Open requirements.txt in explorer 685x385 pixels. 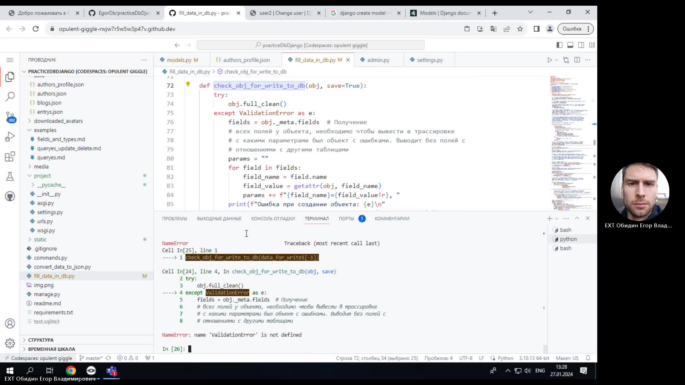(53, 312)
